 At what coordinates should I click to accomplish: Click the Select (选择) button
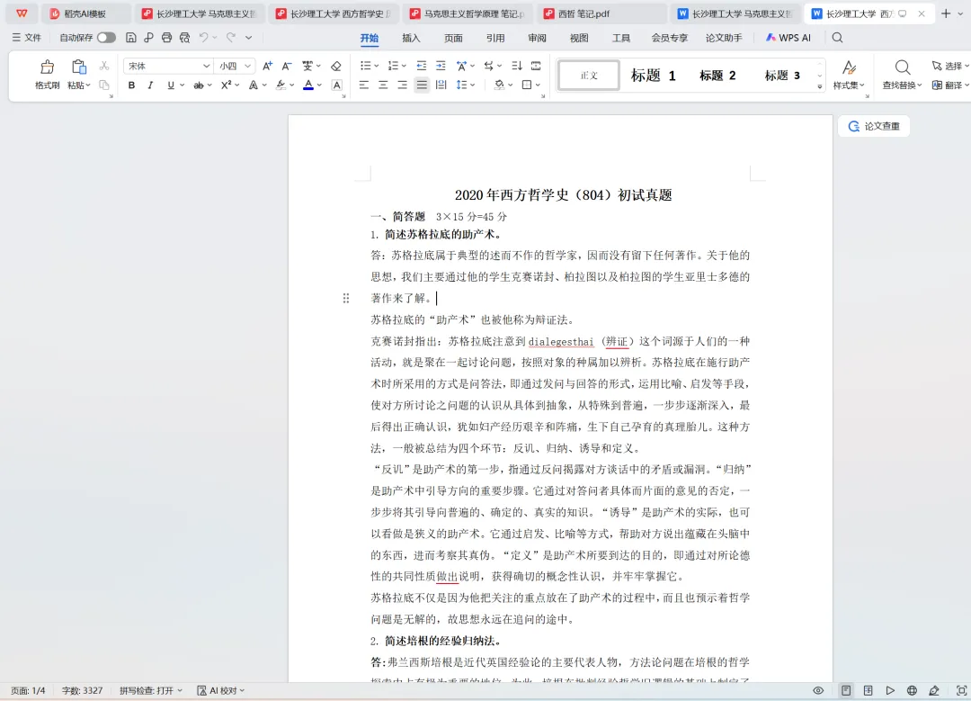coord(950,66)
